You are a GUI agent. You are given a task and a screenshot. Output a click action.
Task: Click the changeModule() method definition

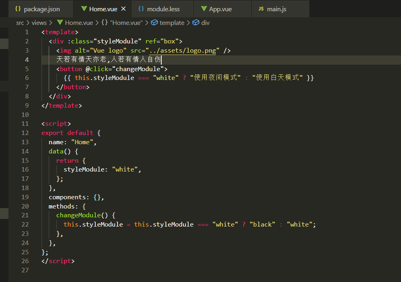pyautogui.click(x=82, y=215)
